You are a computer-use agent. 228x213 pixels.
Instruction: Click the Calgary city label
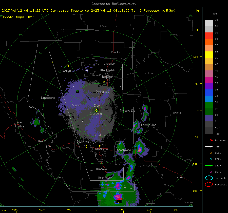pyautogui.click(x=99, y=149)
